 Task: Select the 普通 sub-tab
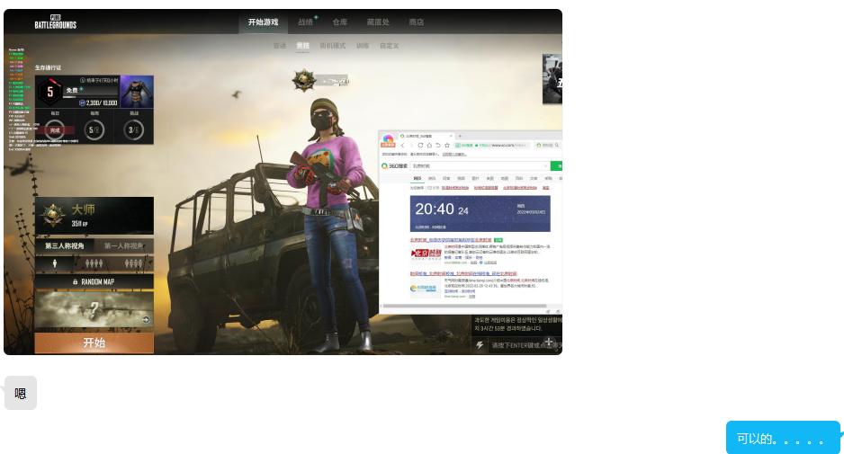(x=279, y=46)
